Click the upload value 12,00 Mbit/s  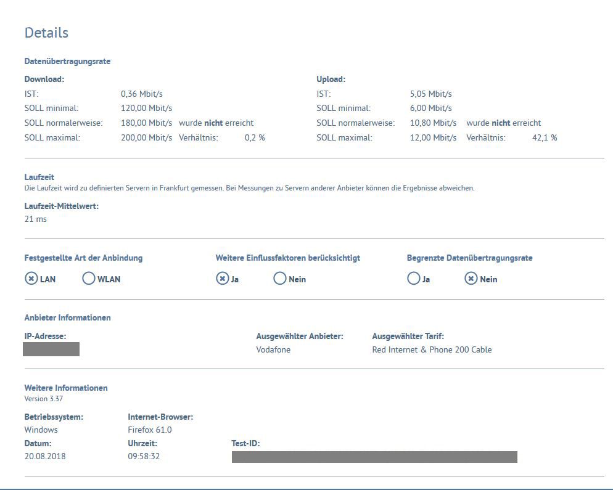pos(433,138)
